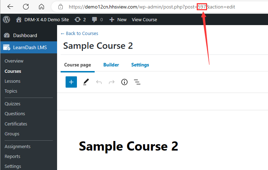Open the document list view icon
The height and width of the screenshot is (170, 268).
137,82
